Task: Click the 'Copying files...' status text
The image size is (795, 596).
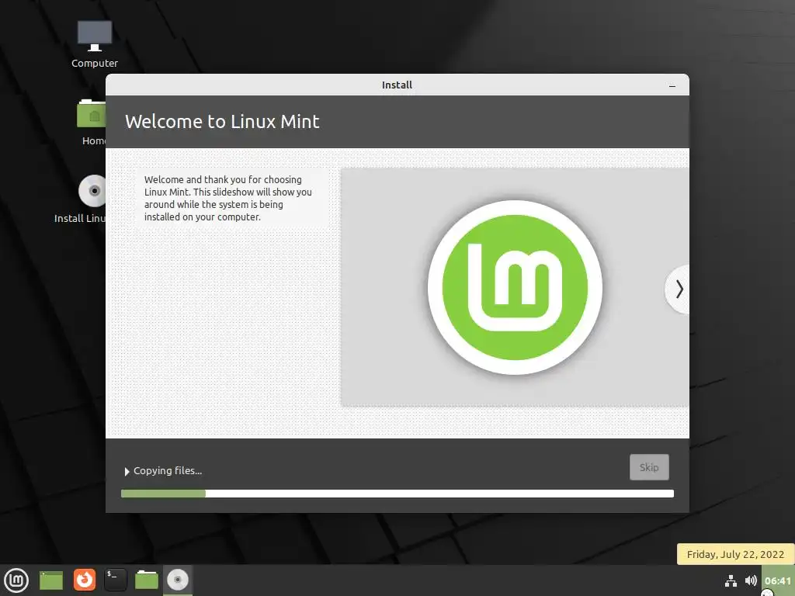Action: 168,471
